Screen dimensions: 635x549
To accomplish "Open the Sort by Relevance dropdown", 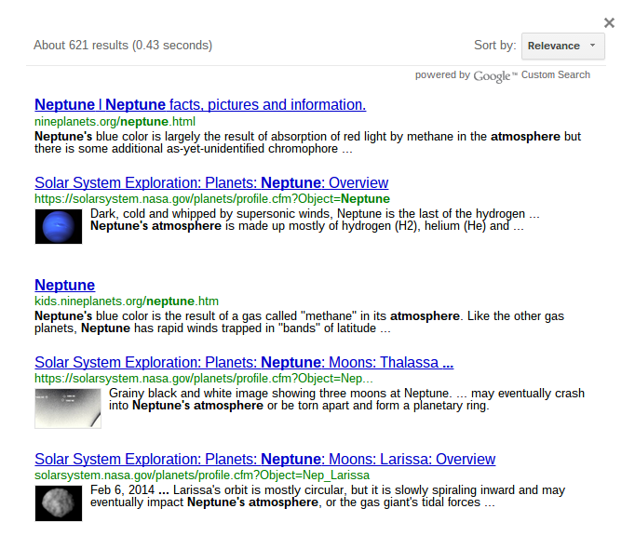I will pyautogui.click(x=563, y=47).
